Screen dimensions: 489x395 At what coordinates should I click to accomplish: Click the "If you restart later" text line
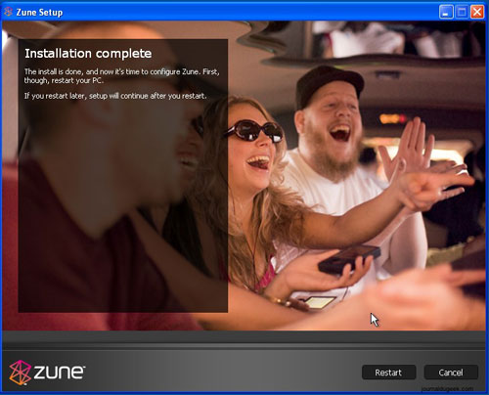(115, 96)
